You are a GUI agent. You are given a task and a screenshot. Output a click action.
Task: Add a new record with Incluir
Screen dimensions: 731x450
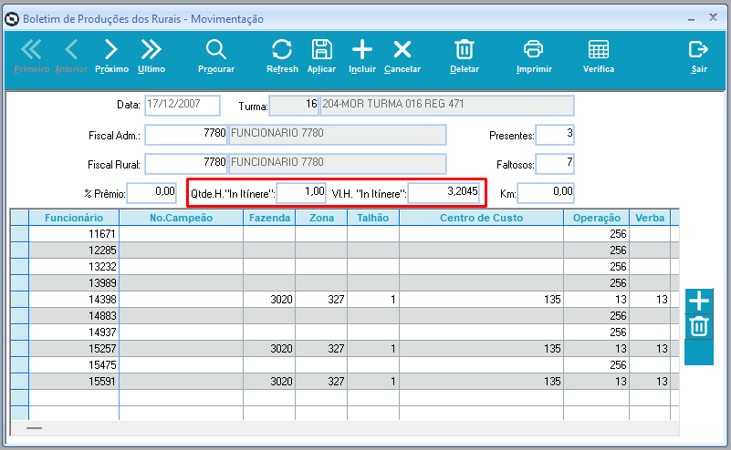click(x=362, y=56)
